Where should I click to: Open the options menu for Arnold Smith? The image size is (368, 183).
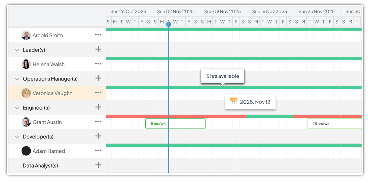pyautogui.click(x=98, y=35)
